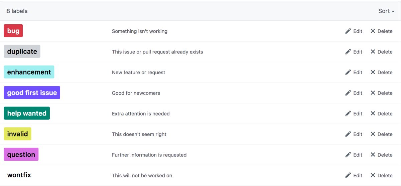This screenshot has width=401, height=186.
Task: Delete the bug label
Action: [x=381, y=31]
